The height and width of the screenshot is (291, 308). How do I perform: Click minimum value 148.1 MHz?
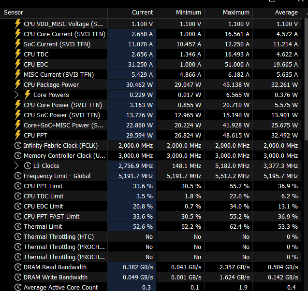click(x=187, y=166)
